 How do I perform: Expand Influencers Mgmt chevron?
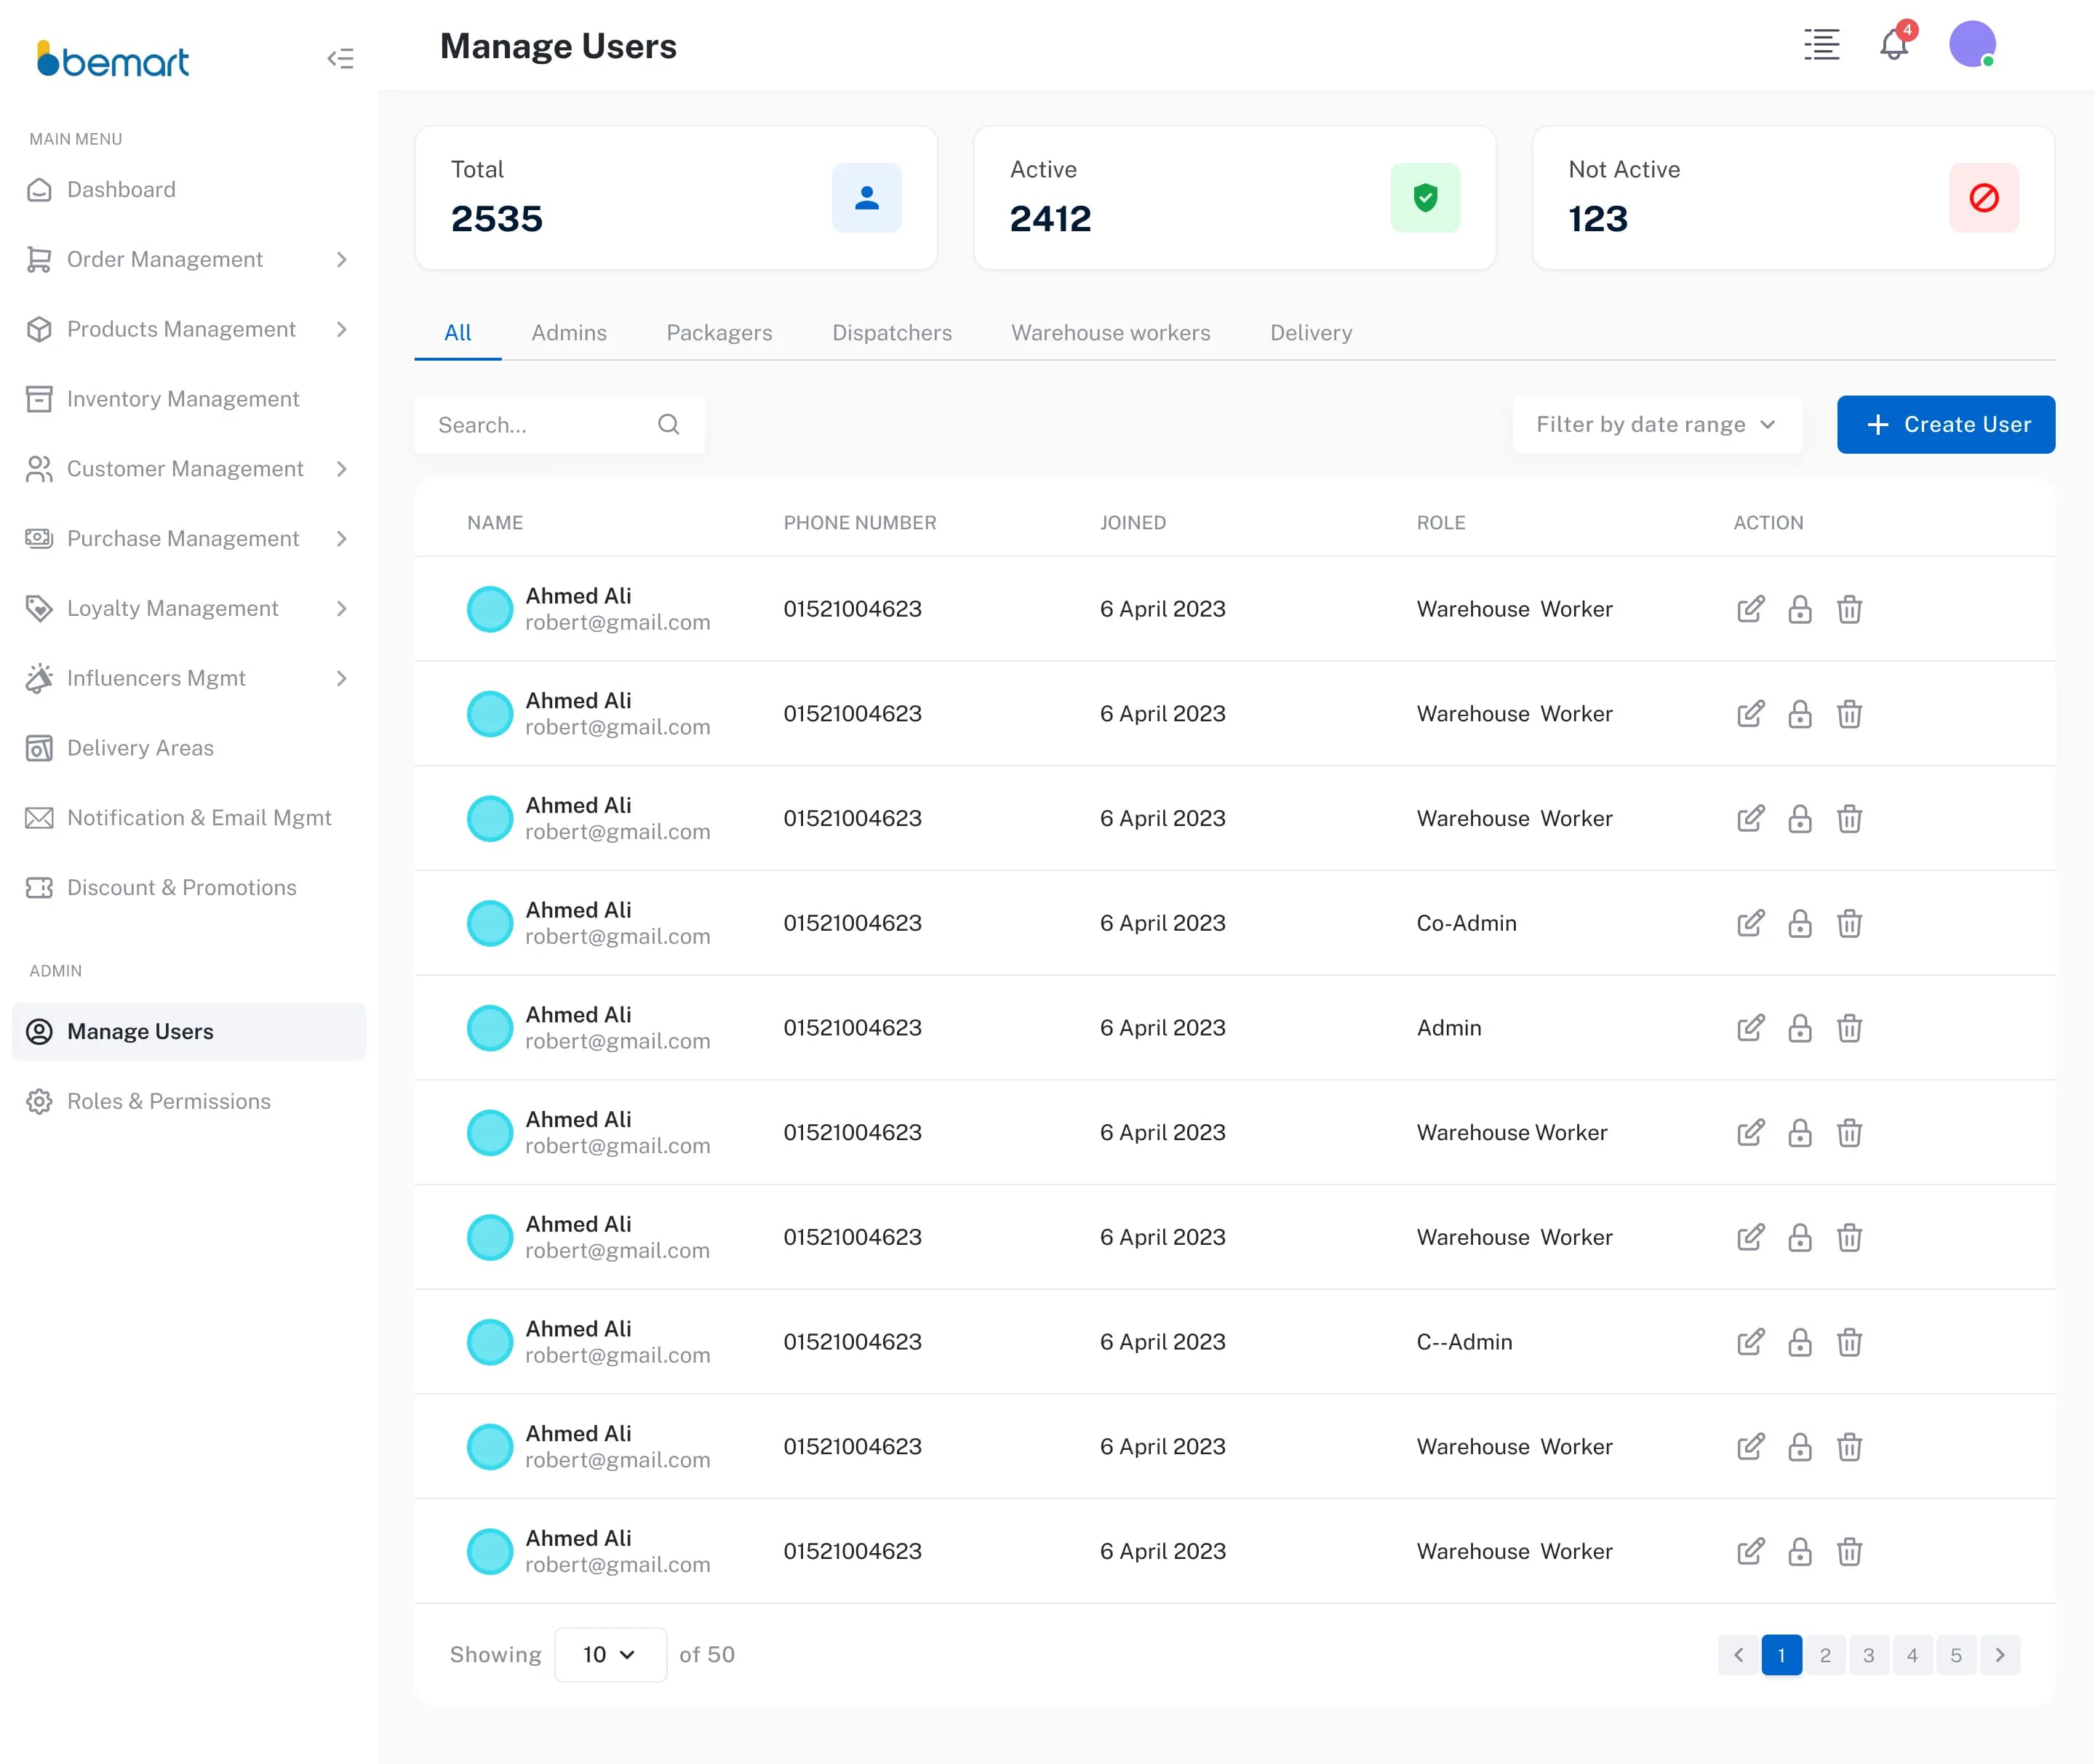pos(342,679)
